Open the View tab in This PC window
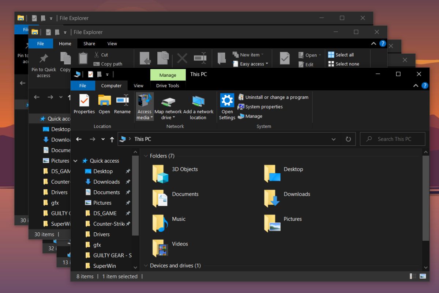 [139, 85]
